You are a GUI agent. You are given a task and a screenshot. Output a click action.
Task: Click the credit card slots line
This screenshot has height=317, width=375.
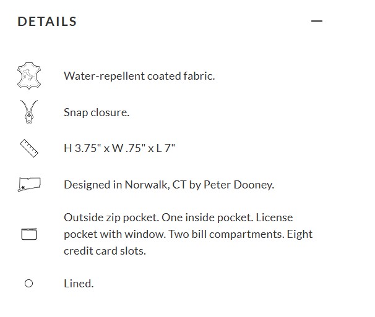(x=105, y=251)
